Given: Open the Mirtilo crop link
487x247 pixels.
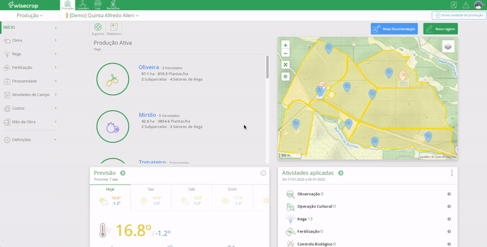Looking at the screenshot, I should [x=147, y=115].
